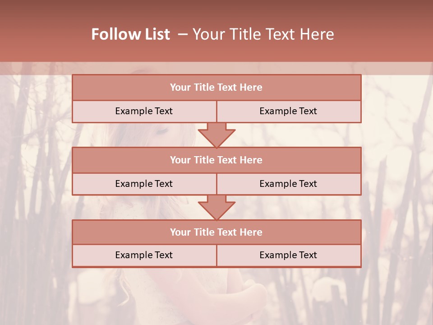
Task: Click the second block's left Example Text cell
Action: pyautogui.click(x=144, y=184)
